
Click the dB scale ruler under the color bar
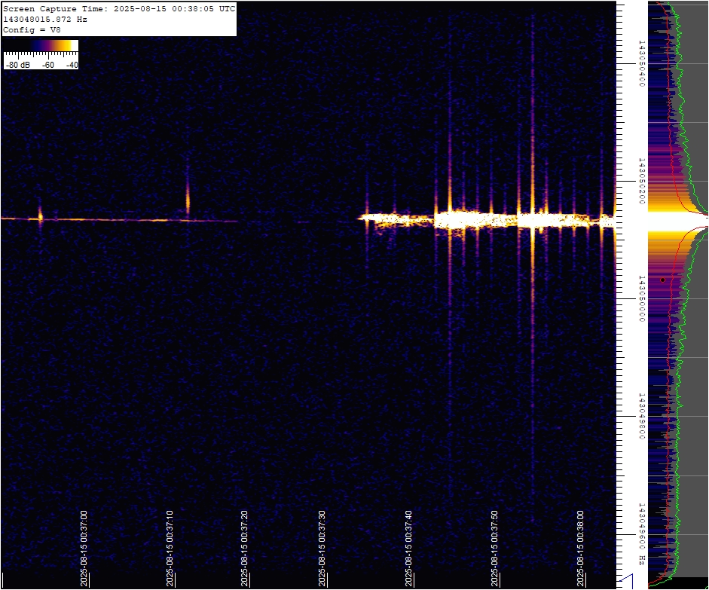[41, 55]
